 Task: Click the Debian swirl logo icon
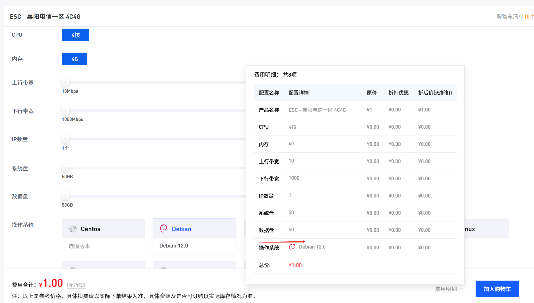coord(163,228)
